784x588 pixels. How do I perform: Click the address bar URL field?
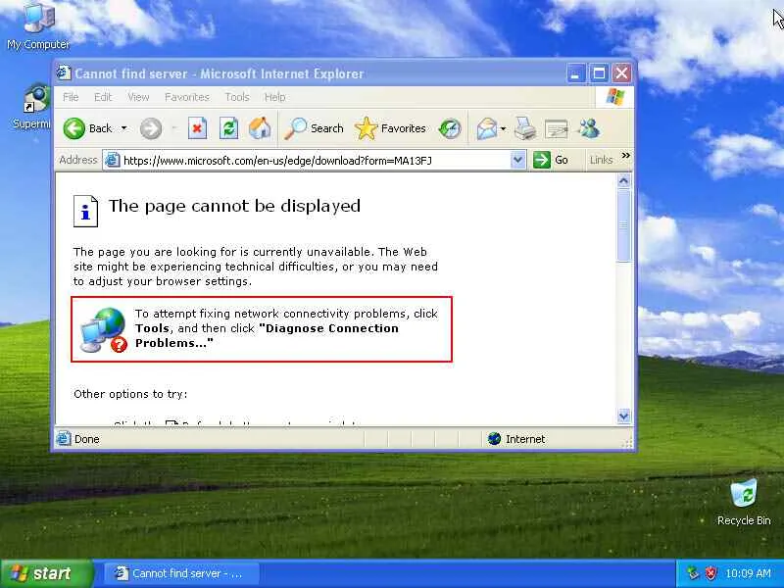click(315, 161)
